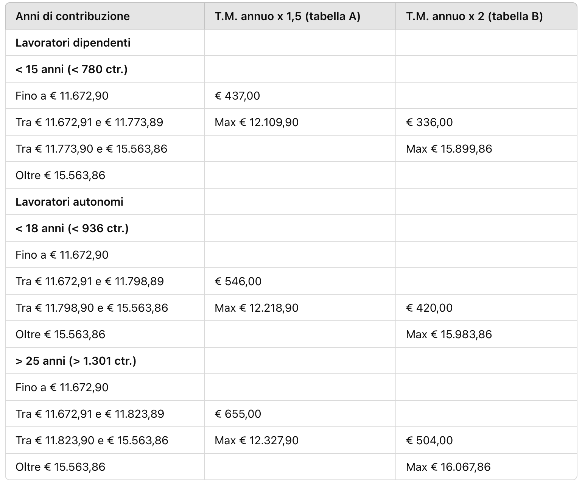
Task: Click the "Max € 12.327,90" cell
Action: [x=257, y=440]
